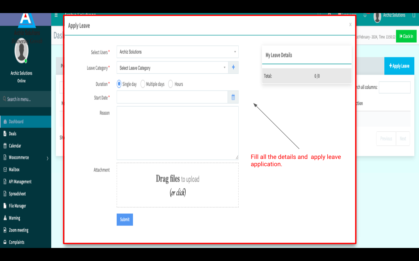
Task: Select the Multiple days duration option
Action: tap(143, 84)
